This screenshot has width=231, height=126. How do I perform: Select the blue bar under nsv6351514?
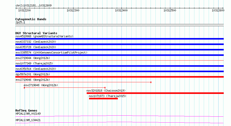(x=119, y=71)
